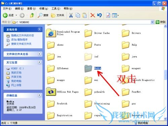Open the Views dropdown button

pyautogui.click(x=115, y=15)
